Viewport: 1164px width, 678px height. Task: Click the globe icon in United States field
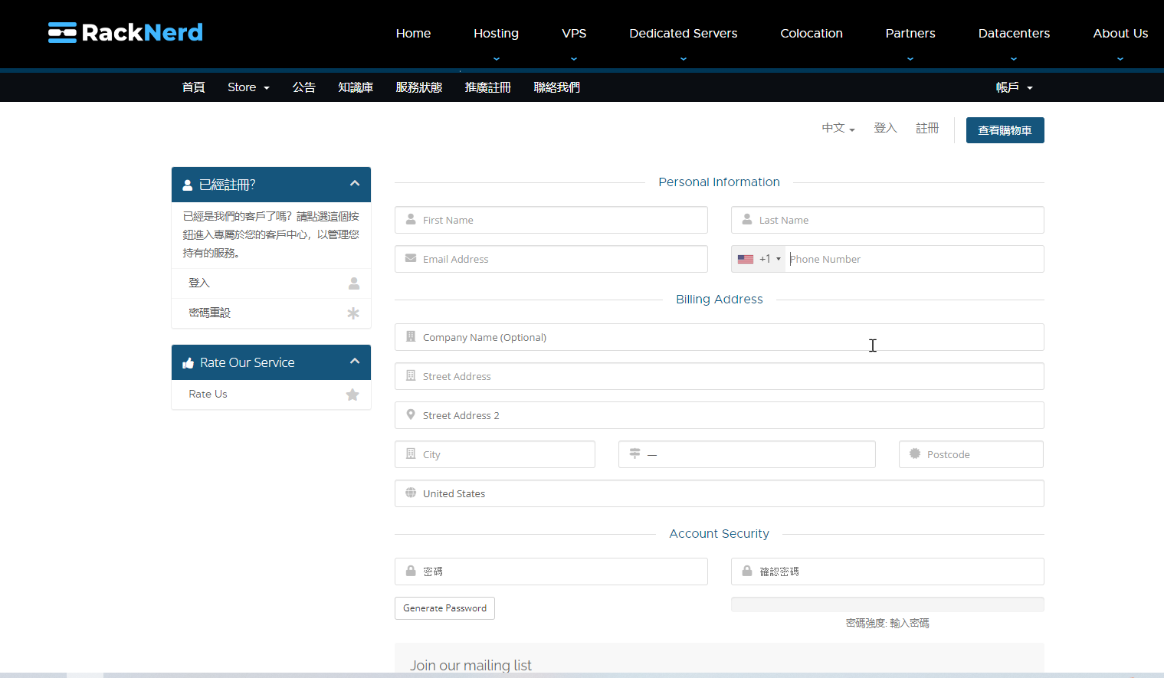click(411, 493)
